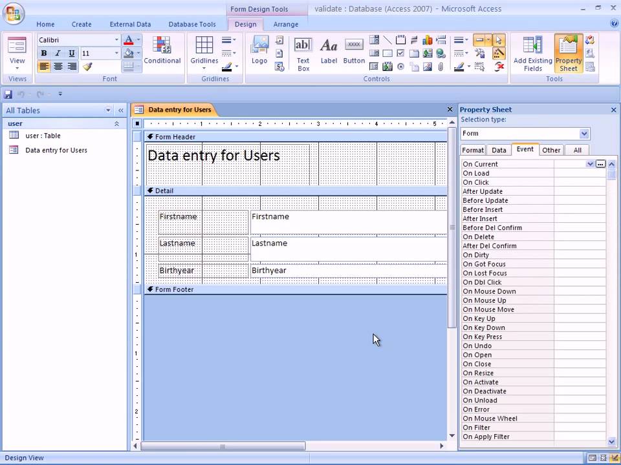Switch to Format tab in Property Sheet
This screenshot has height=465, width=621.
[x=473, y=150]
